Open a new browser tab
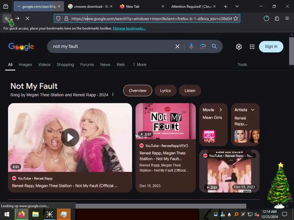Screen dimensions: 294x220 226,7
